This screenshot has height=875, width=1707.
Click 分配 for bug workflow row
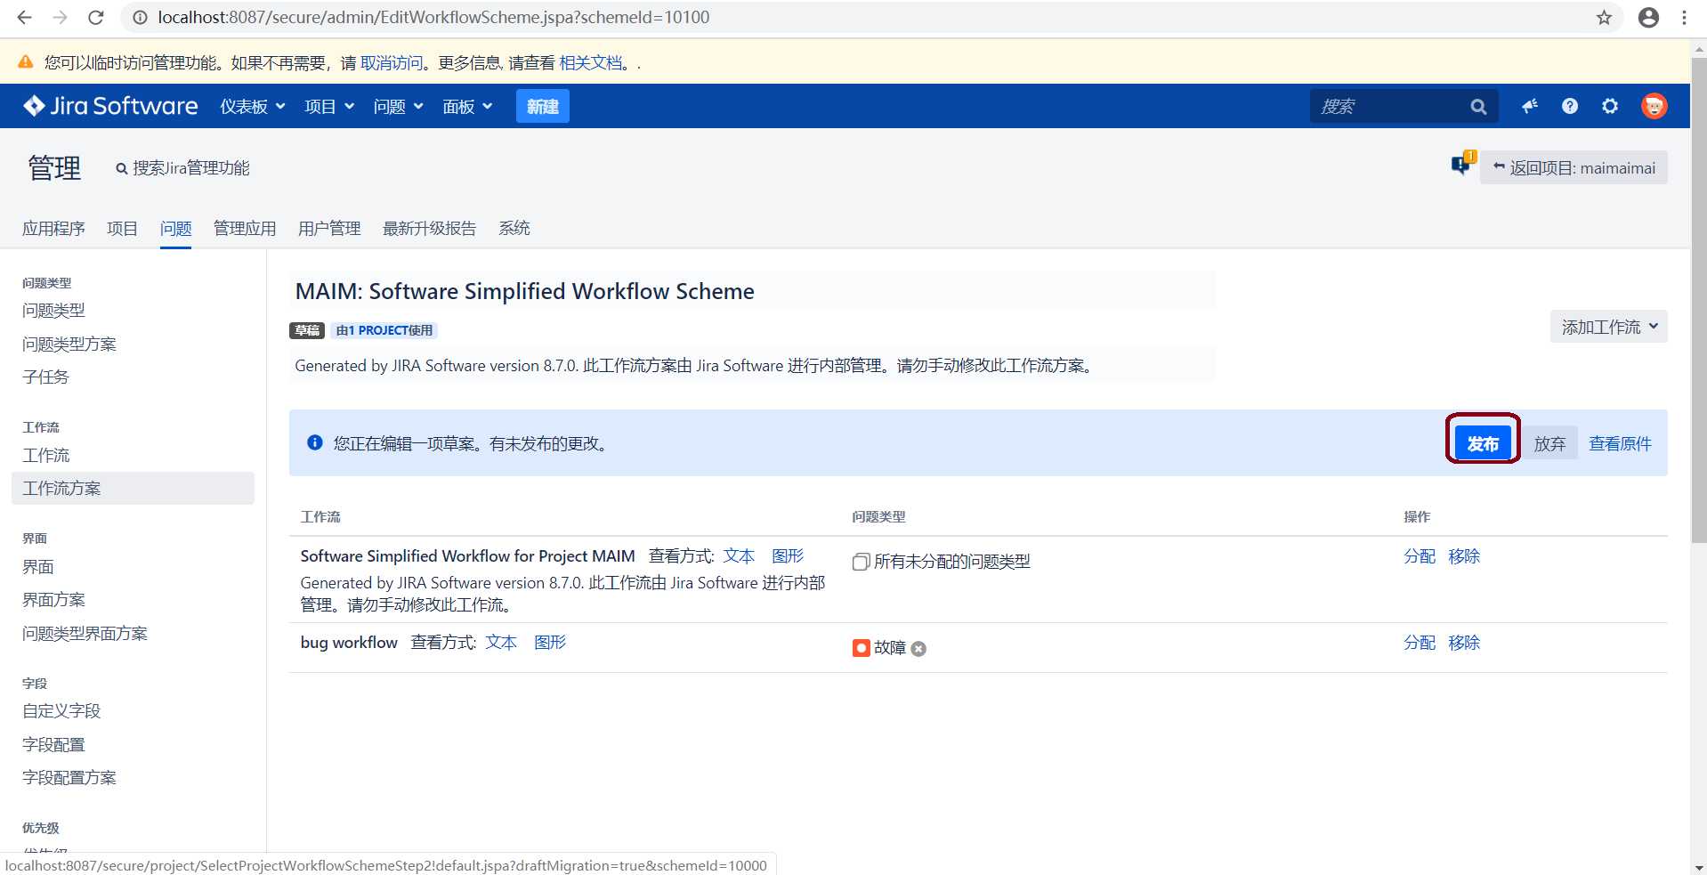1420,642
